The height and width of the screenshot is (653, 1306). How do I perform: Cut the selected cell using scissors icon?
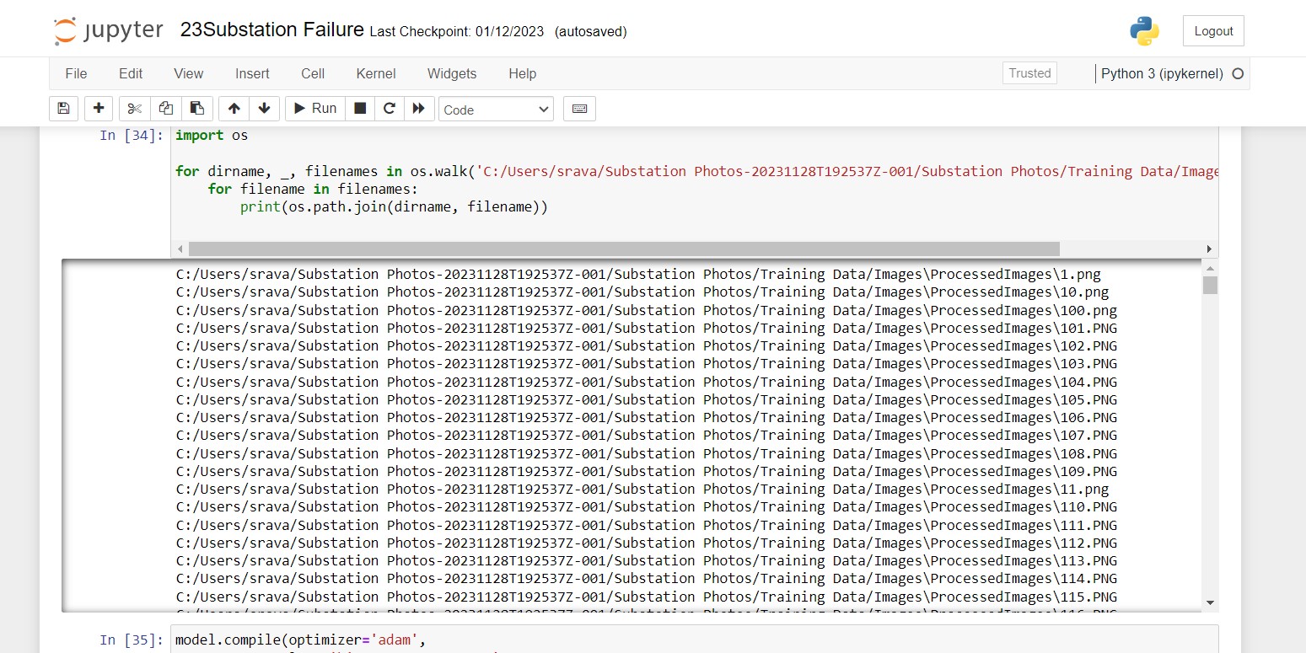pyautogui.click(x=133, y=108)
